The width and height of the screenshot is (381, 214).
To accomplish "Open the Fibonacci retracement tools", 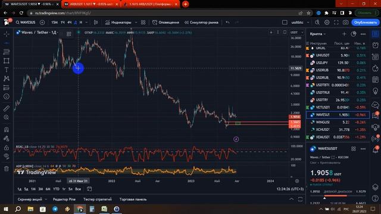I will point(7,52).
